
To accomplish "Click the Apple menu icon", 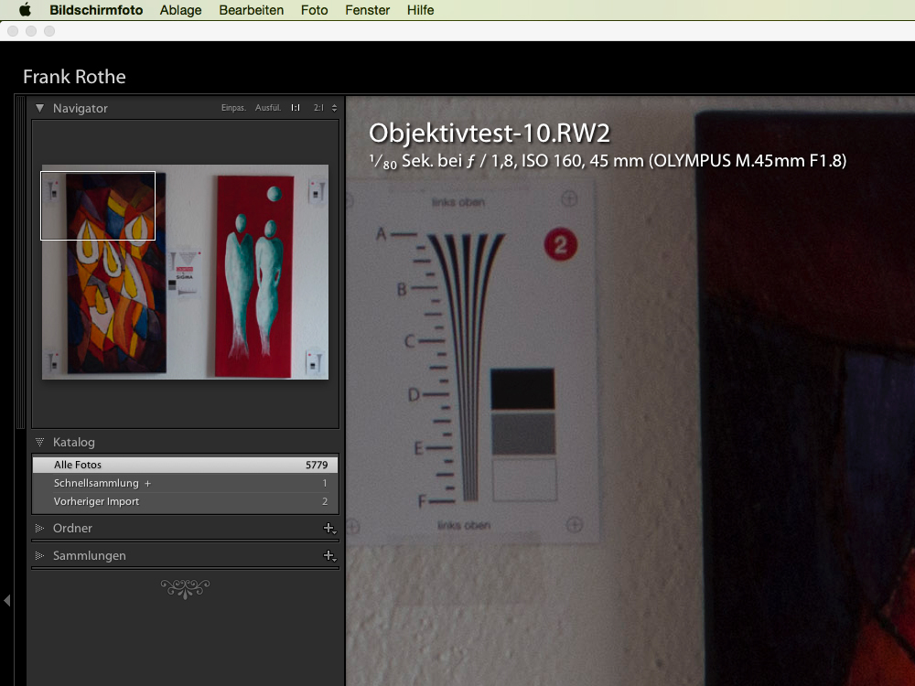I will tap(25, 10).
